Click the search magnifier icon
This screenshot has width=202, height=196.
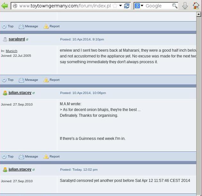point(174,6)
